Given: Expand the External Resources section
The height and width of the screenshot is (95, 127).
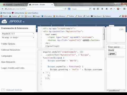Looking at the screenshot, I should (x=11, y=50).
